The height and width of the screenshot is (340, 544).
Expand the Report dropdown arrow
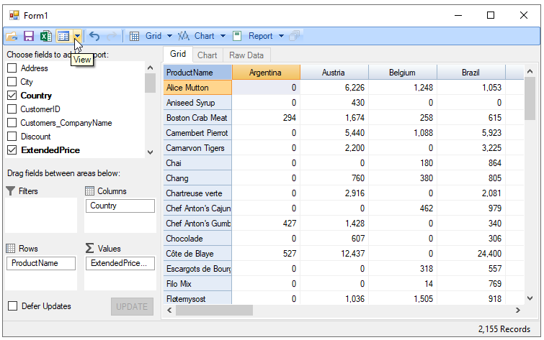tap(281, 36)
